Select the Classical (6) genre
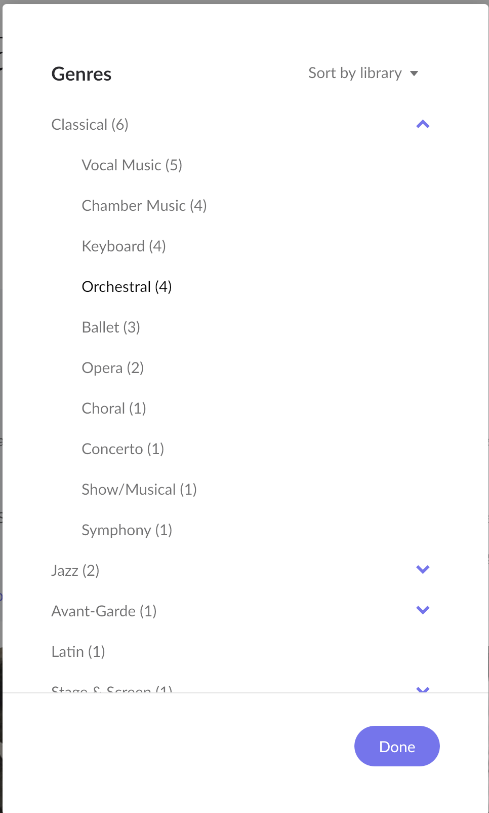This screenshot has width=489, height=813. (x=90, y=125)
